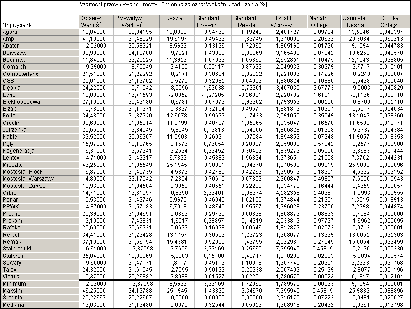Select the Orbis row header
This screenshot has width=411, height=309.
coord(40,193)
